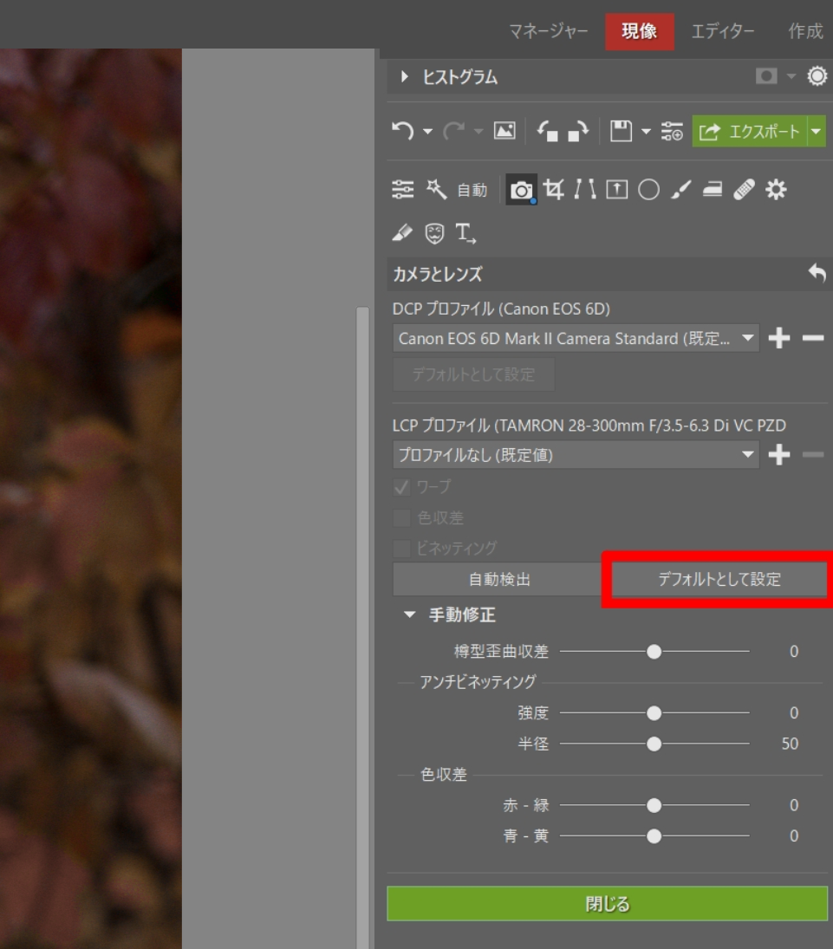Click the 閉じる button
This screenshot has width=833, height=949.
coord(607,904)
